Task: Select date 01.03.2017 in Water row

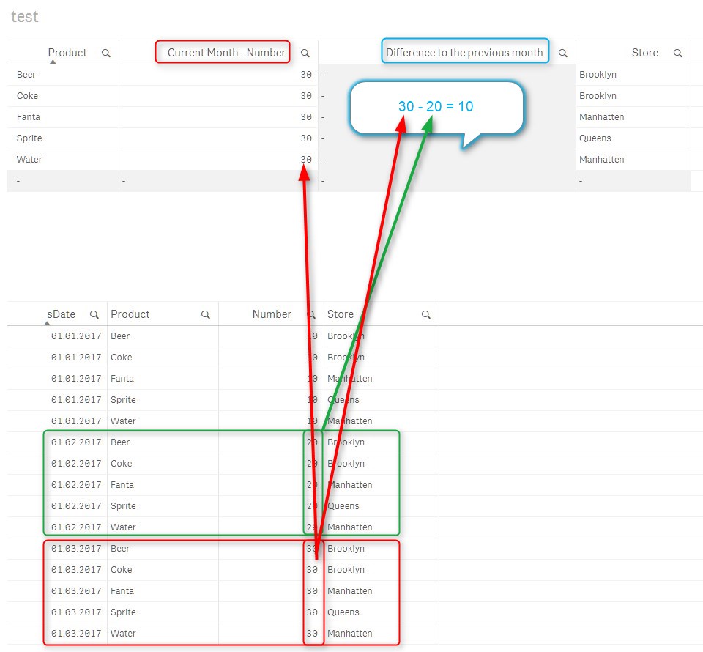Action: tap(76, 633)
